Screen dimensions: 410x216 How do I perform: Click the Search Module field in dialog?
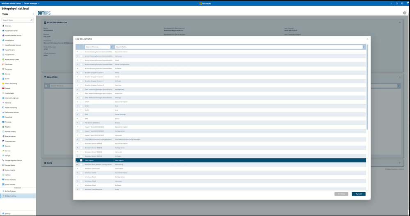(98, 47)
